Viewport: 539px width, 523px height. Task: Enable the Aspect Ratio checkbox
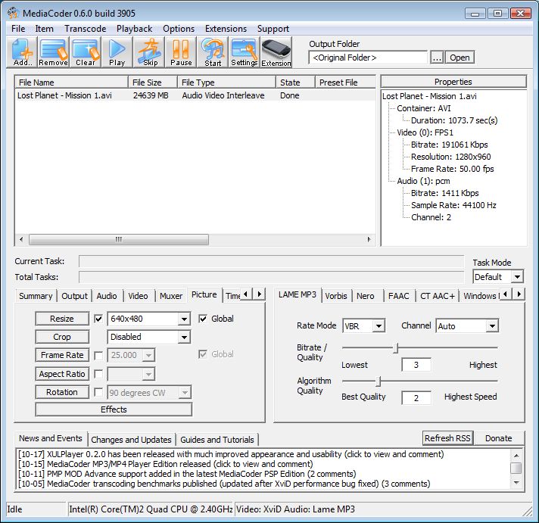coord(98,374)
